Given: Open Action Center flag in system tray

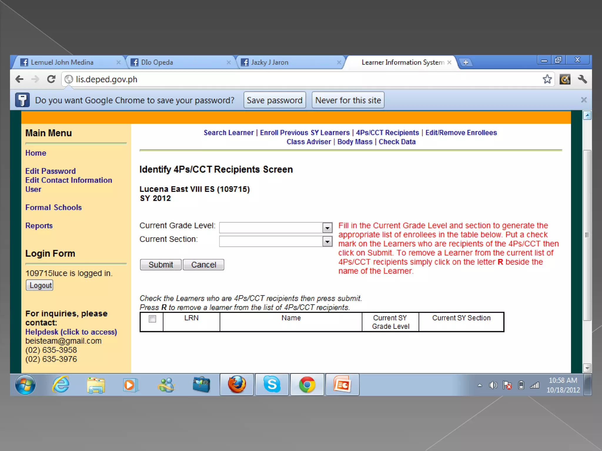Looking at the screenshot, I should coord(507,385).
